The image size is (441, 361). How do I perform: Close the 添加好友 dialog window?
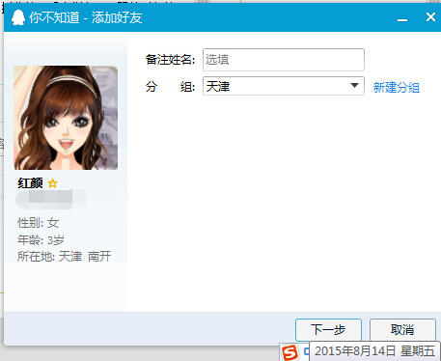pos(430,17)
